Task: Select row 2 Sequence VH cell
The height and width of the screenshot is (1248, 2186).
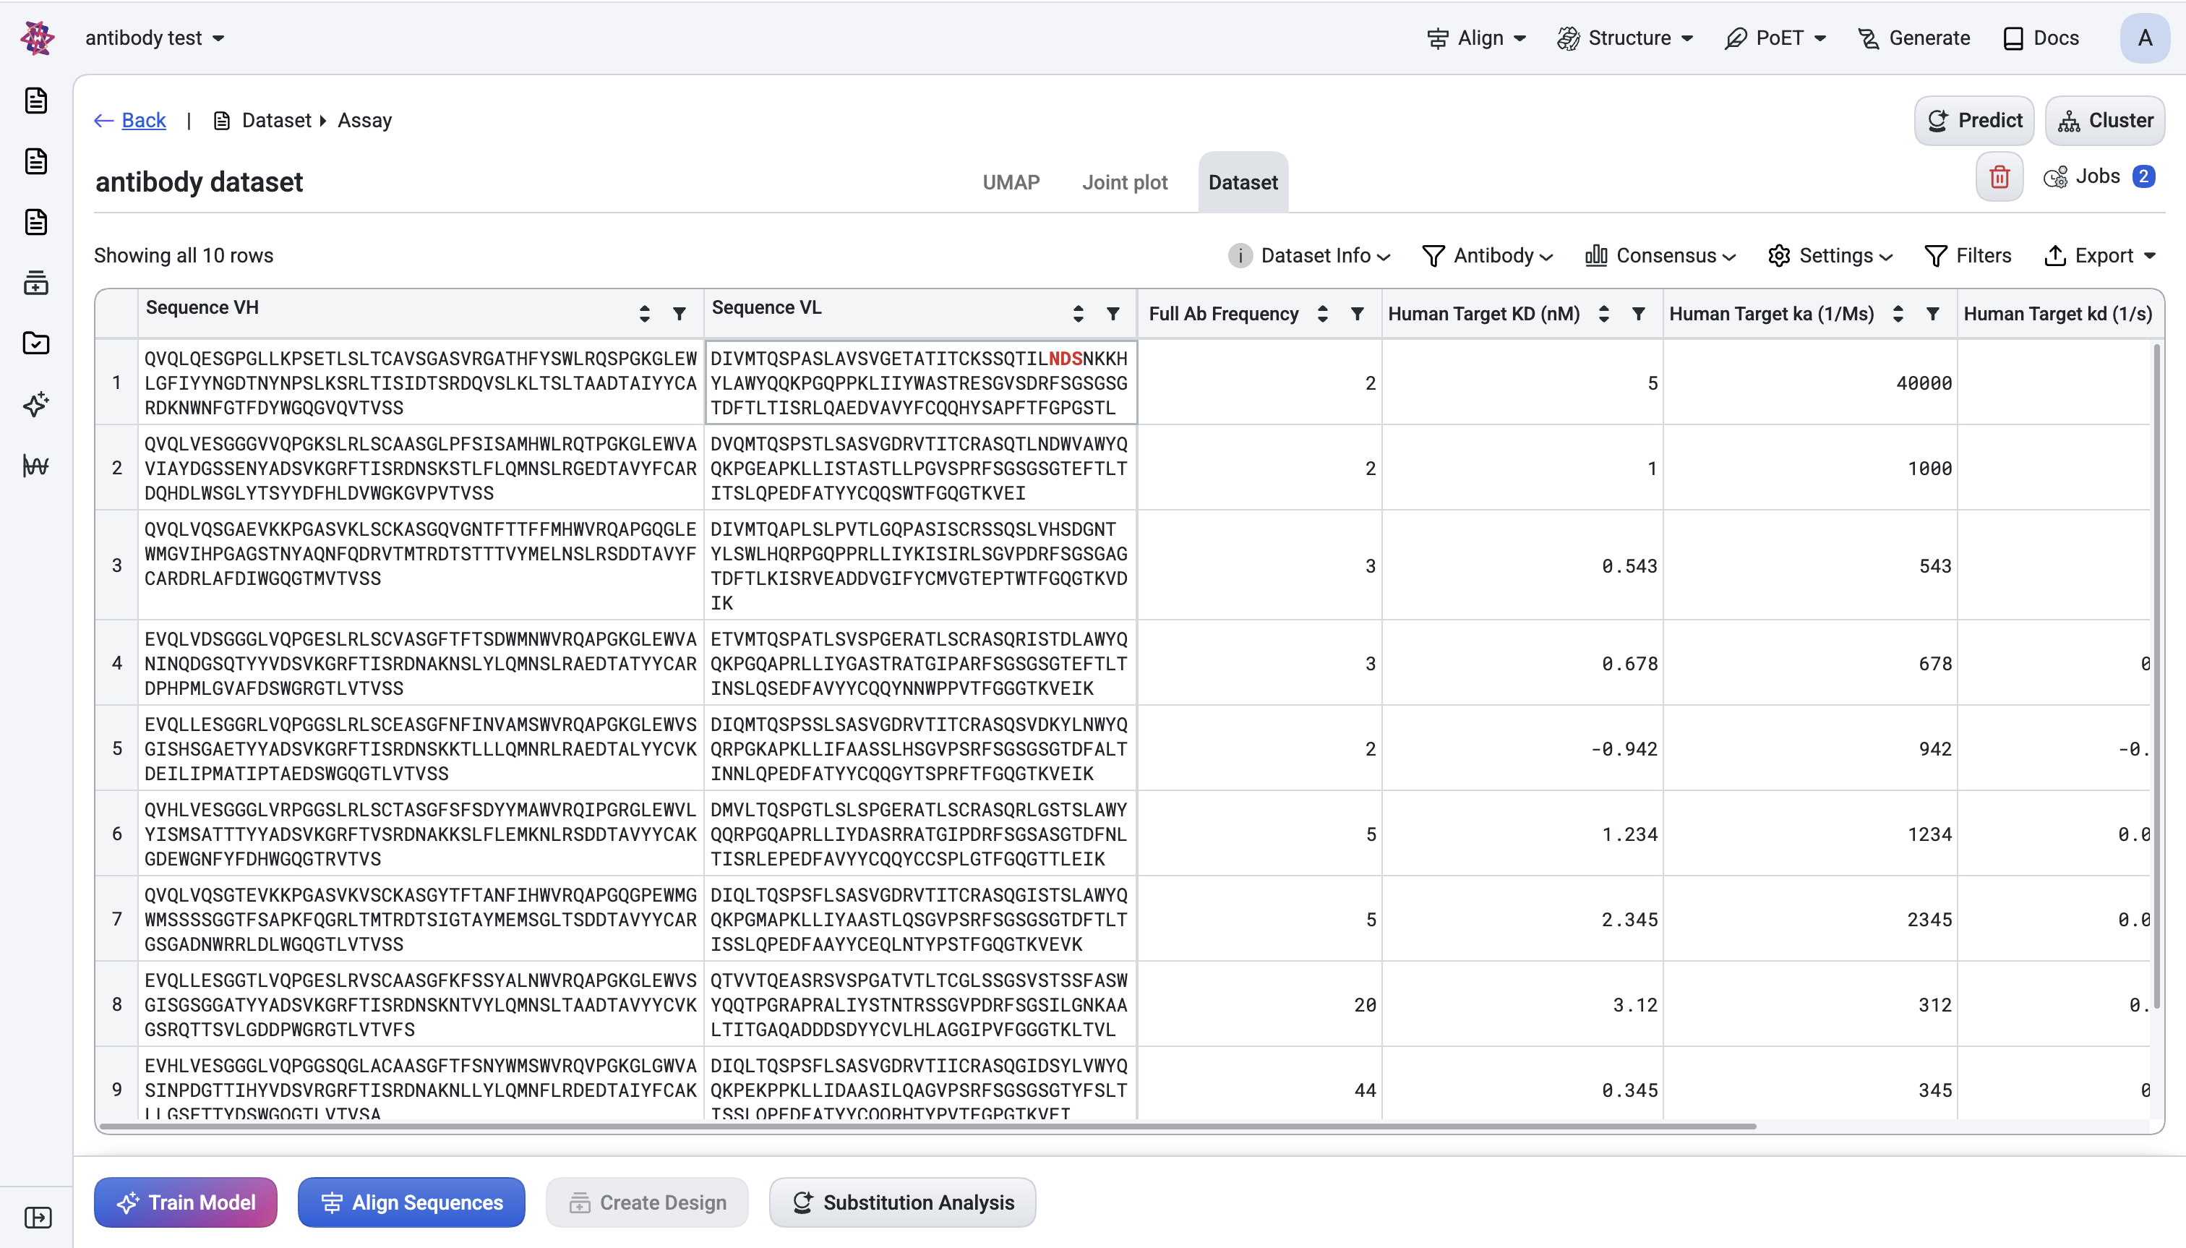Action: click(421, 468)
